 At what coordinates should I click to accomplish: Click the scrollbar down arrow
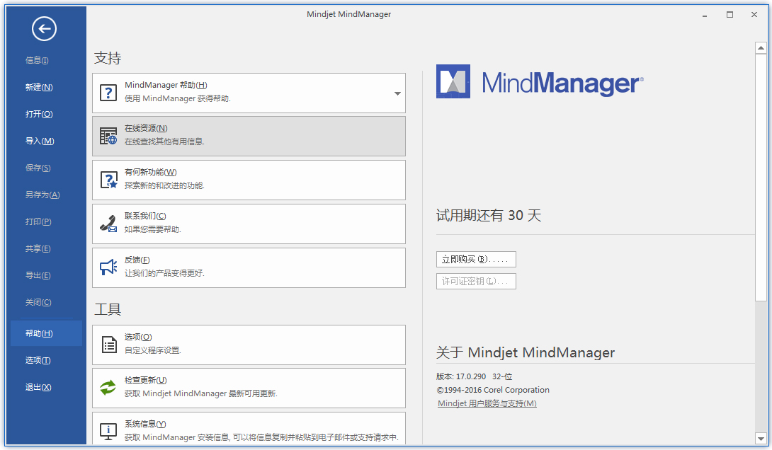[x=761, y=438]
